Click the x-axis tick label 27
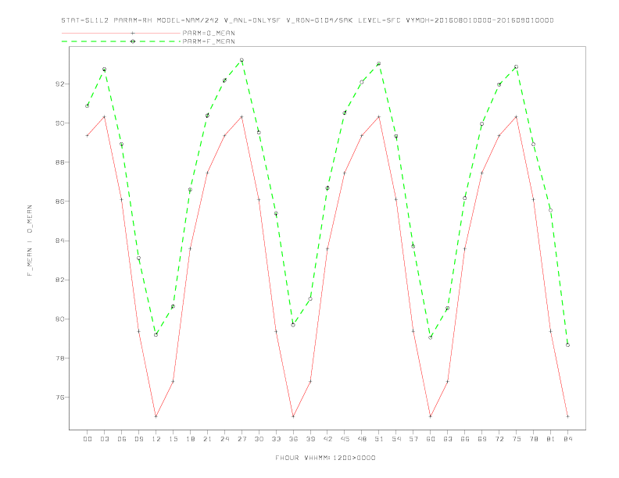 (242, 439)
